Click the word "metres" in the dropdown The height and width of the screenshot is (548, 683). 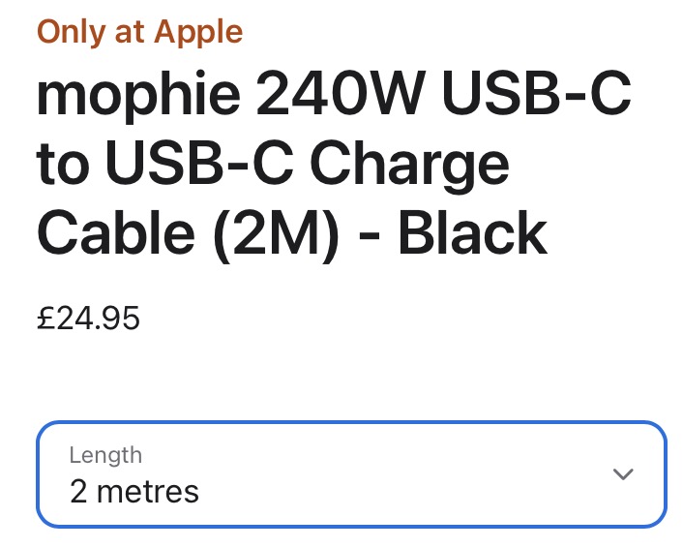pyautogui.click(x=148, y=491)
